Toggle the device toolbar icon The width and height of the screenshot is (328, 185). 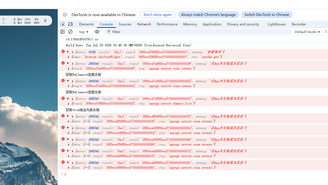(70, 24)
